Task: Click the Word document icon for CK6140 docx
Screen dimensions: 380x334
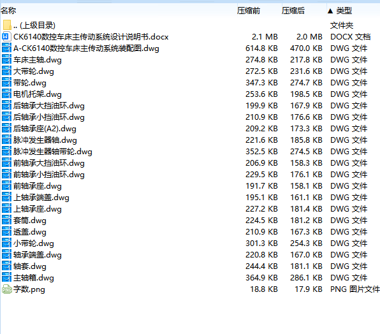Action: pyautogui.click(x=6, y=37)
